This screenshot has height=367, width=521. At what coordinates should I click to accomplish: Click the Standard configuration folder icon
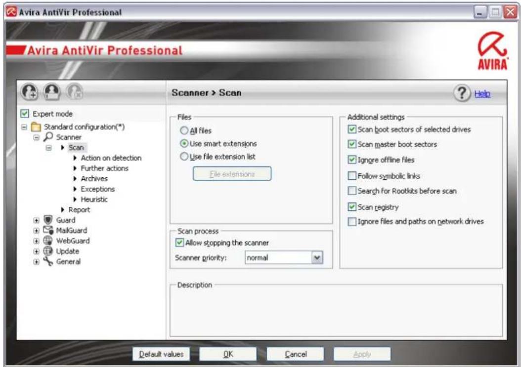point(36,126)
